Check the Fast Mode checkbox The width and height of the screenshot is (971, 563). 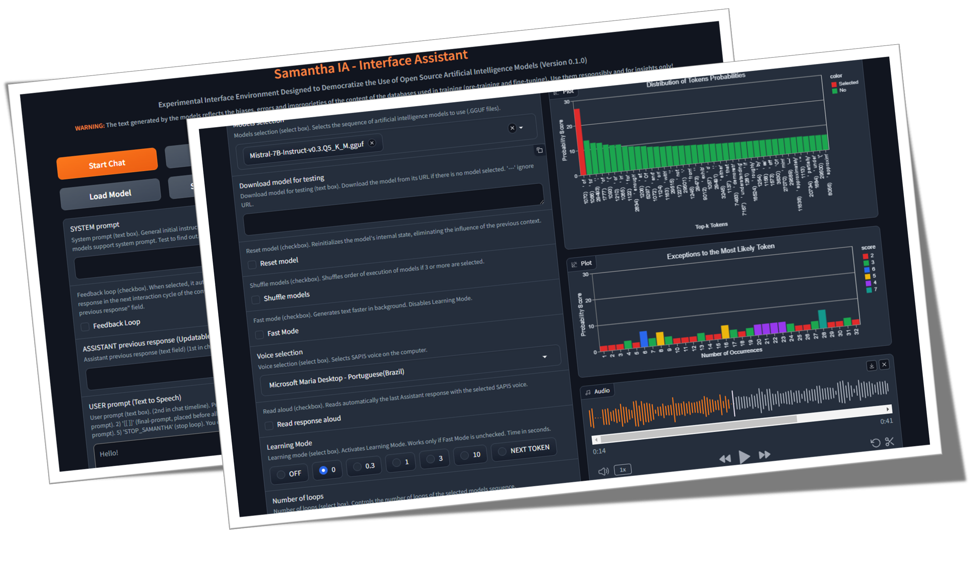click(259, 334)
